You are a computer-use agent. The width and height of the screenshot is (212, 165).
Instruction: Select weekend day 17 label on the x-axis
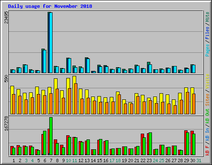(x=112, y=160)
